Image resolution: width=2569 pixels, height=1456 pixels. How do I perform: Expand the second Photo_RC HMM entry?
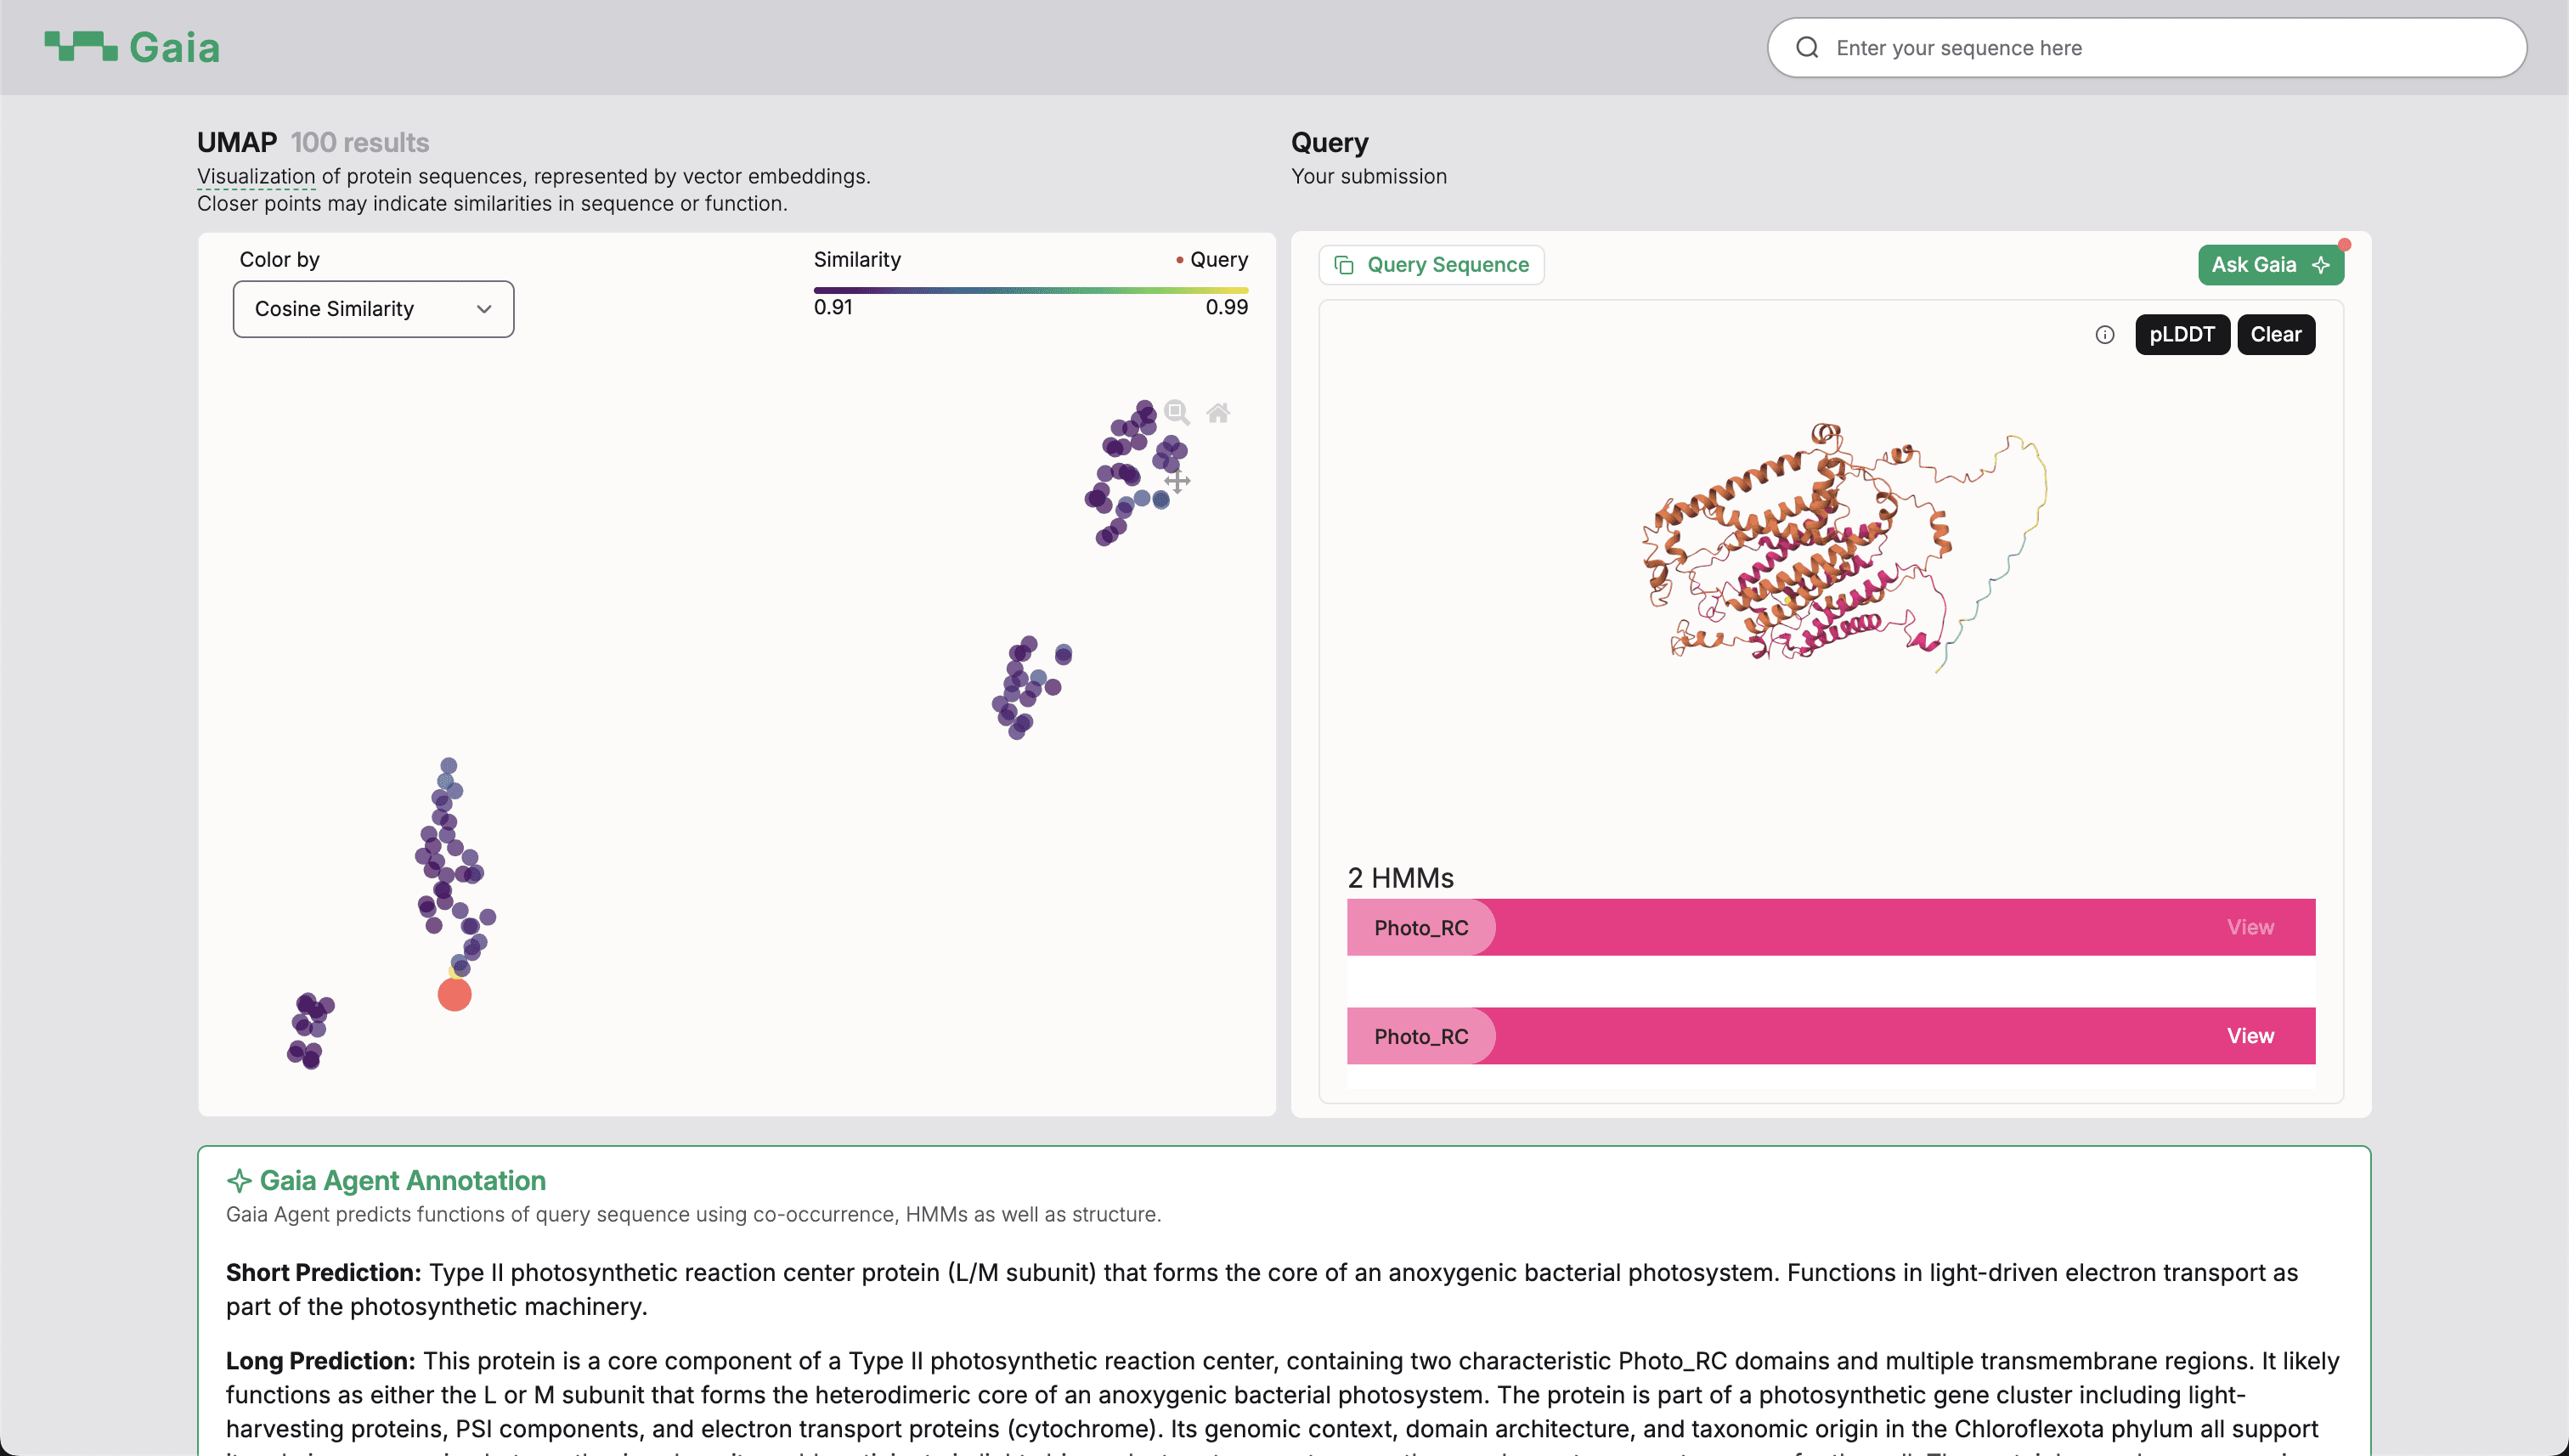[1421, 1035]
